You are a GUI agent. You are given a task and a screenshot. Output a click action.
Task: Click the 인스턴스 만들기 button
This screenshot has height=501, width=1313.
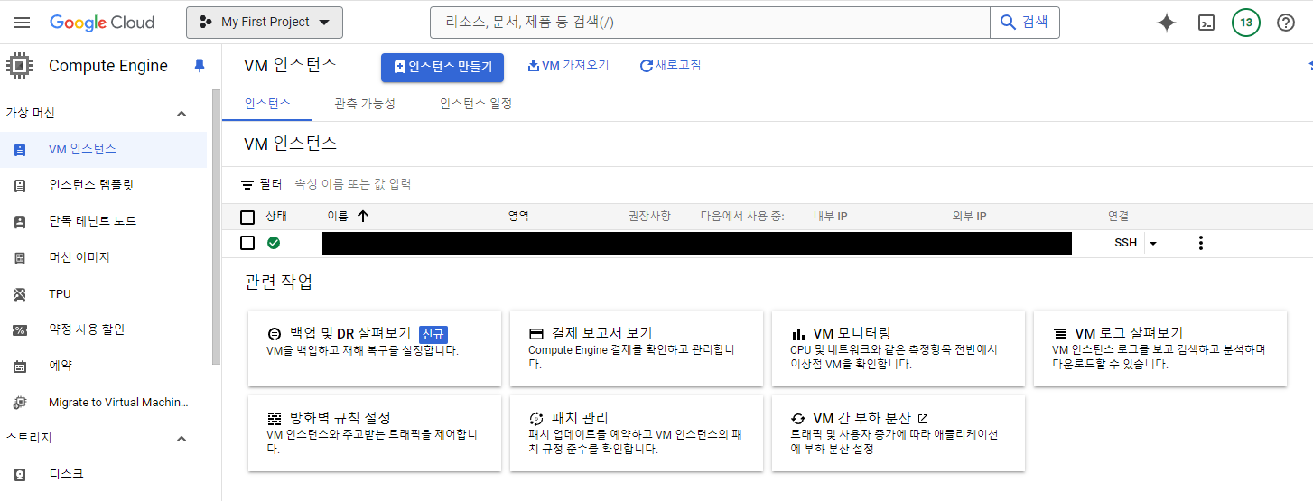pos(442,67)
